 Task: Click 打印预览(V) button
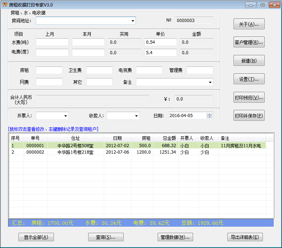point(249,97)
